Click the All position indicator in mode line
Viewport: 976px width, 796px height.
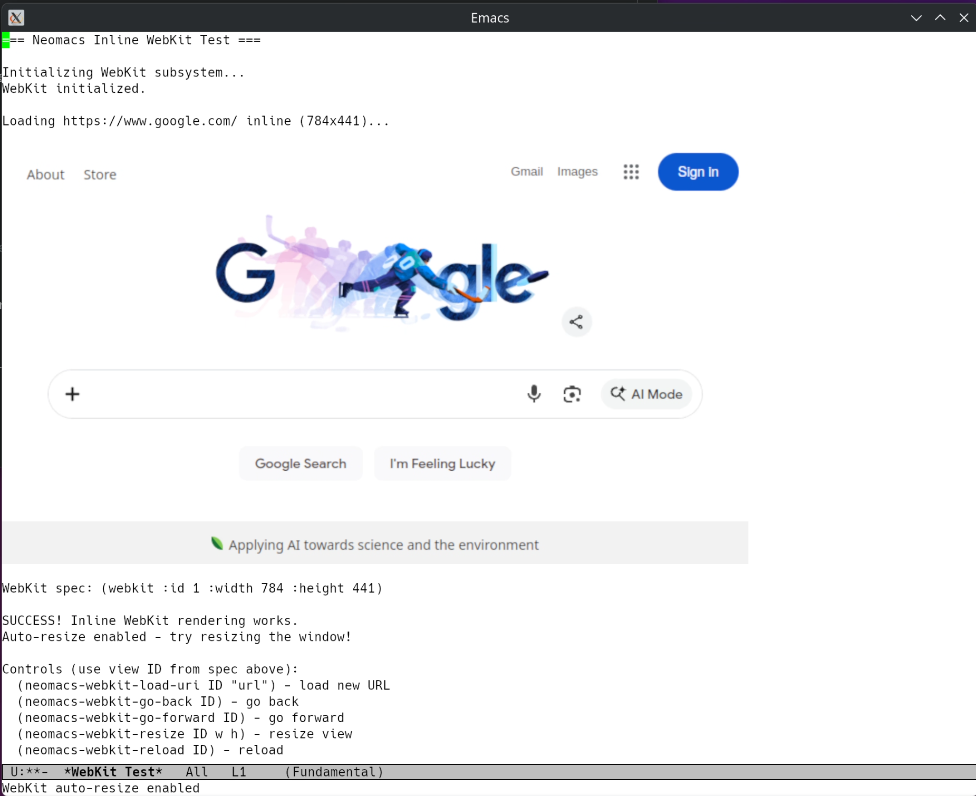click(x=197, y=772)
